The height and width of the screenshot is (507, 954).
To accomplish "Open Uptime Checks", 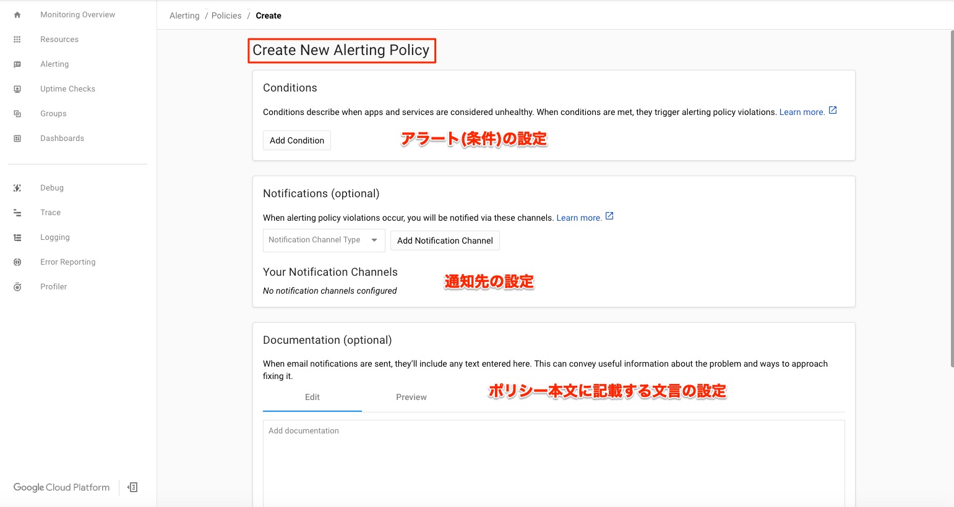I will 67,88.
